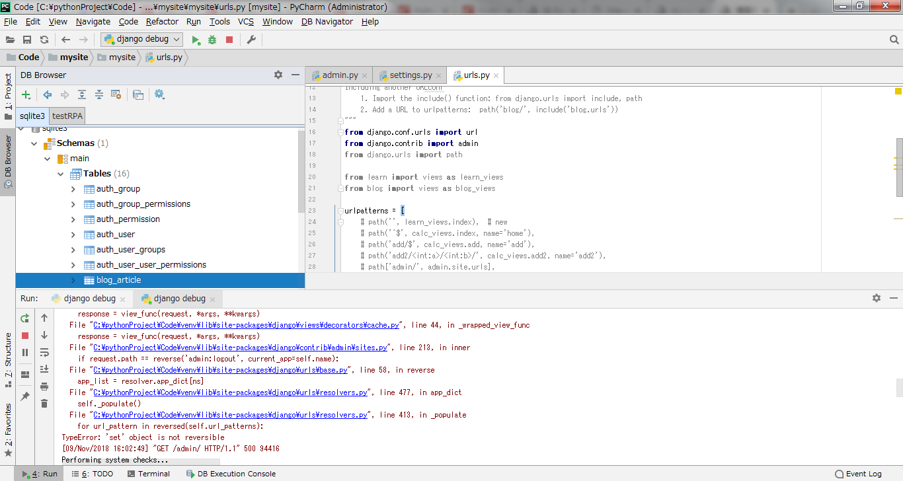
Task: Open the Terminal tool window
Action: 149,474
